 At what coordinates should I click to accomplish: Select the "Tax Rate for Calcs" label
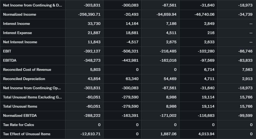click(x=18, y=125)
